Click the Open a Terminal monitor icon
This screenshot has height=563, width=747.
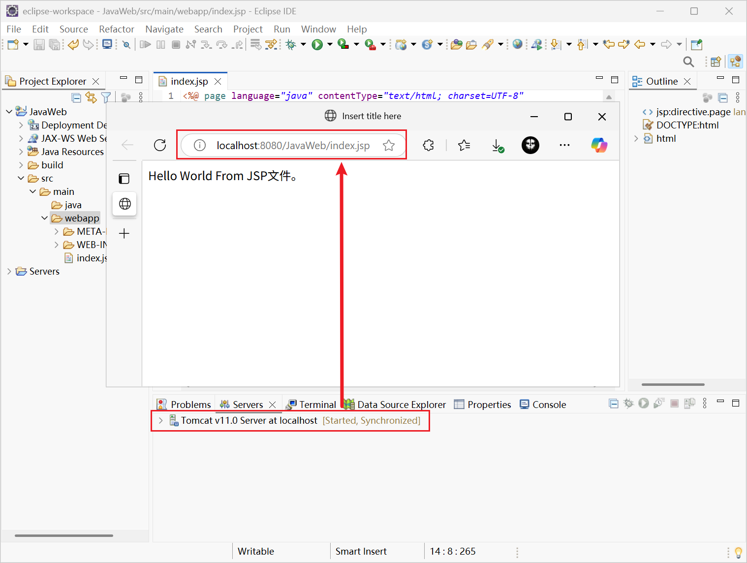tap(107, 45)
